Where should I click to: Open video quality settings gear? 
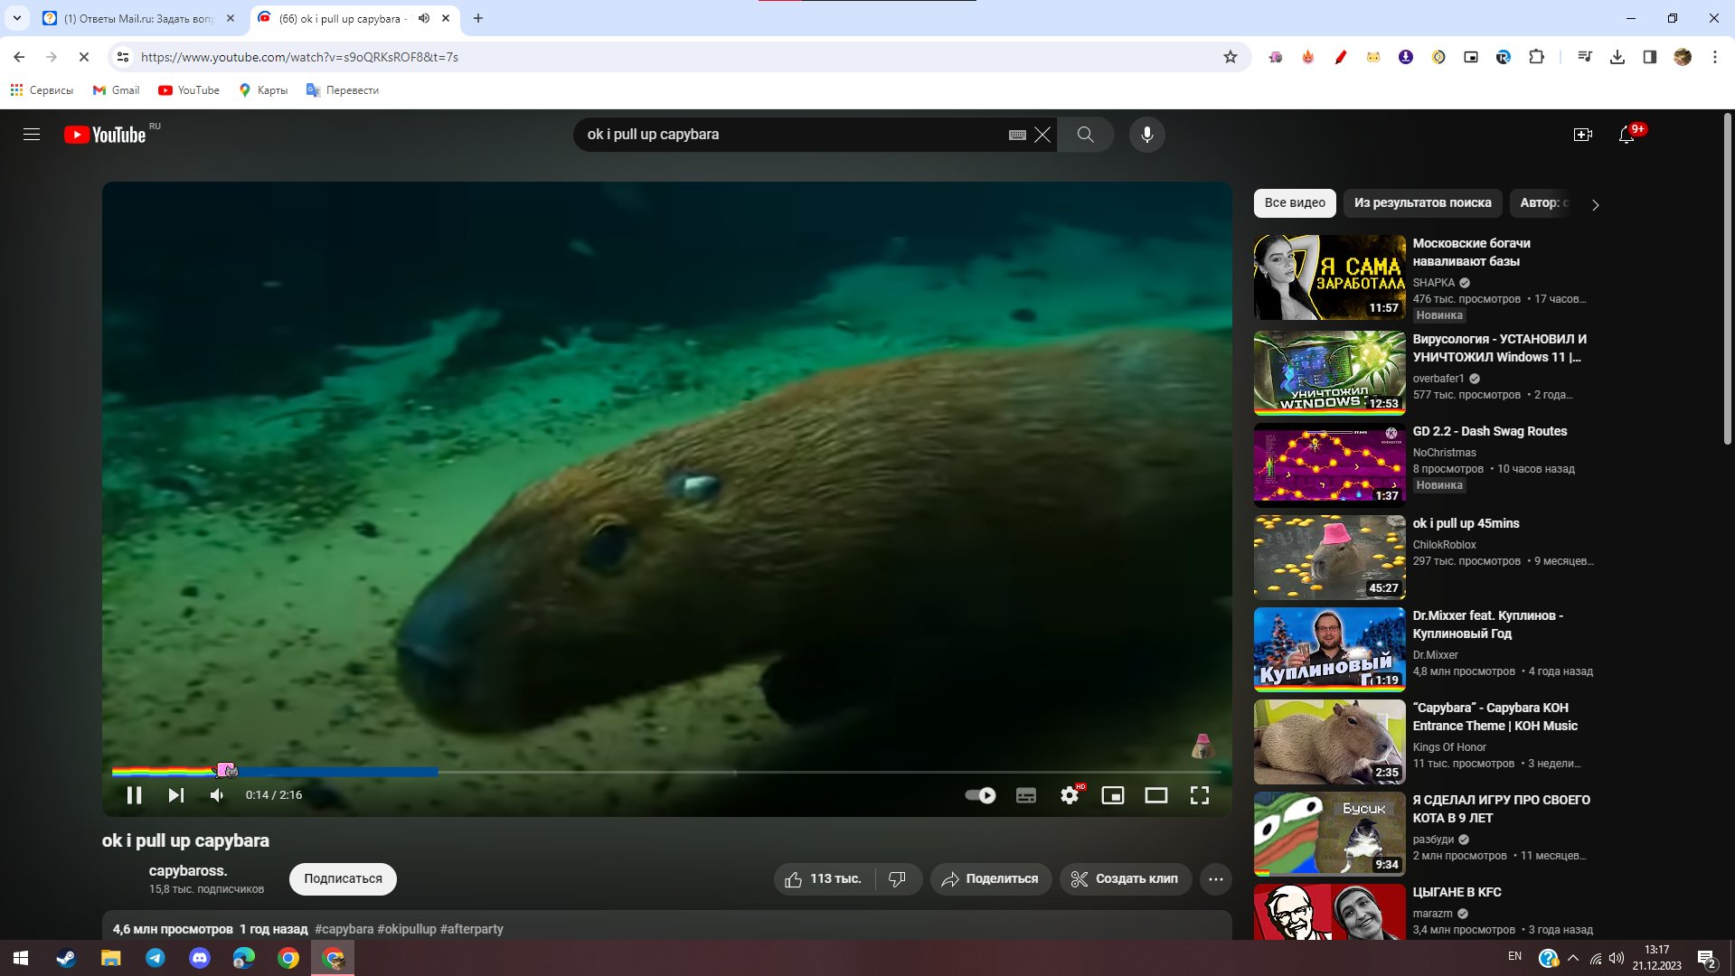pos(1070,795)
